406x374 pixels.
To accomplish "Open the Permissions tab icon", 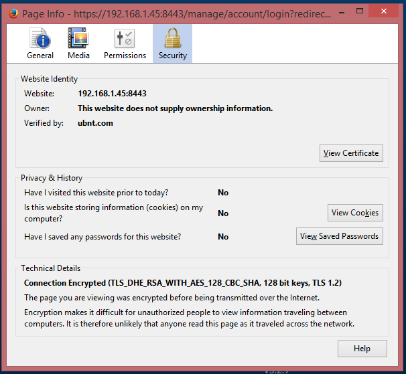I will (125, 38).
